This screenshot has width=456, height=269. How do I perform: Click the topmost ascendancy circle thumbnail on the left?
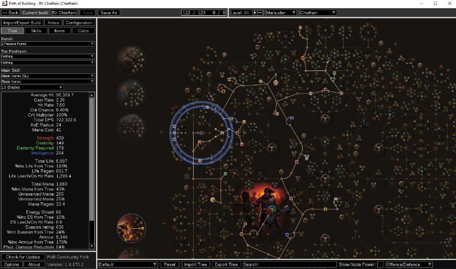coord(132,59)
